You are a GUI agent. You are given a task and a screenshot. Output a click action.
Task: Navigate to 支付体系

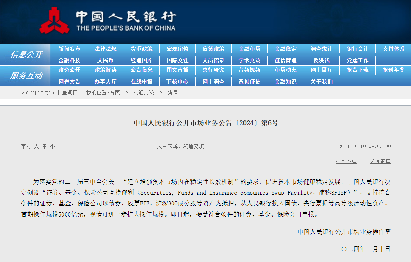[393, 49]
